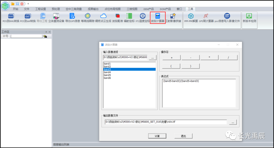The image size is (274, 148).
Task: Click the 退出 button to exit
Action: click(183, 136)
